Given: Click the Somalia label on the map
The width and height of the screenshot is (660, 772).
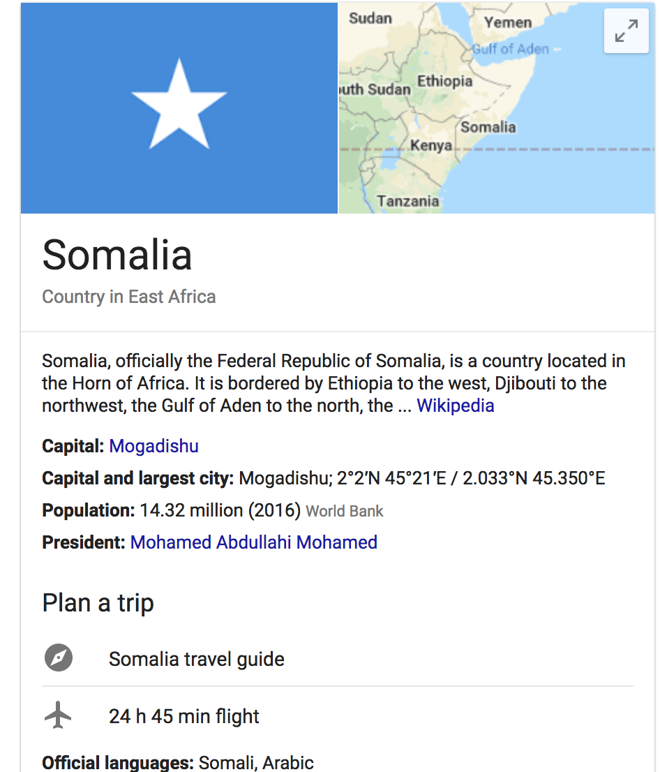Looking at the screenshot, I should coord(488,127).
